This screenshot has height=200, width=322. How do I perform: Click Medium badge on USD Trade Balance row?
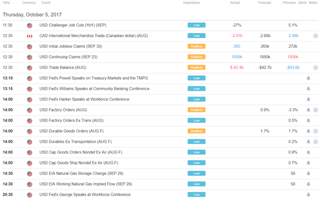tap(196, 68)
